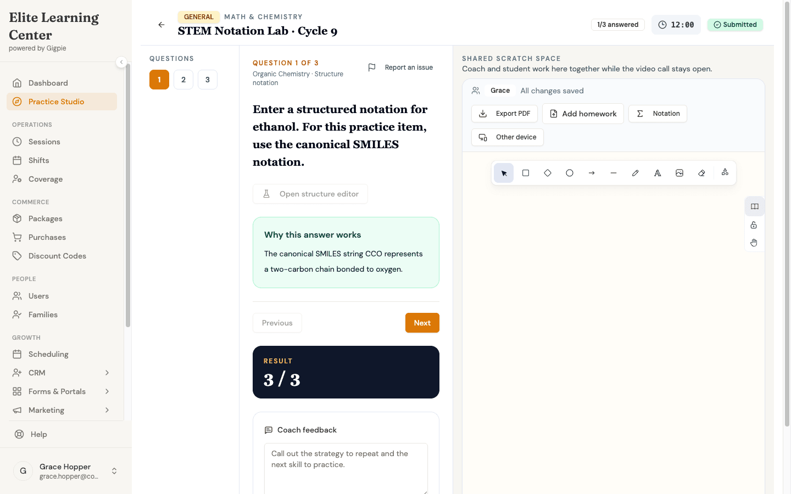This screenshot has width=791, height=494.
Task: Click the timer clock icon
Action: click(x=662, y=25)
